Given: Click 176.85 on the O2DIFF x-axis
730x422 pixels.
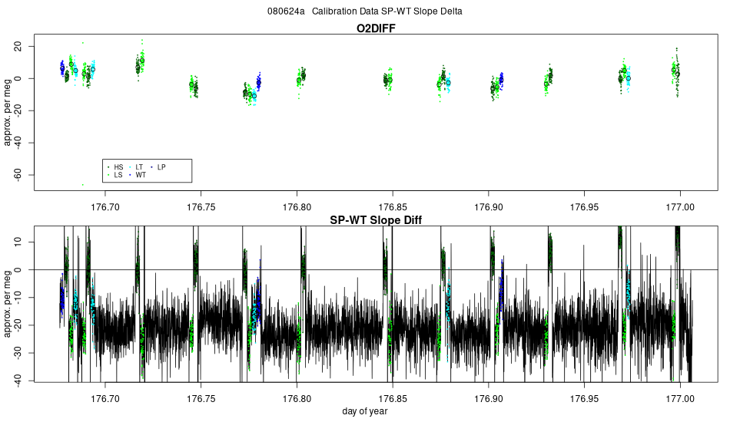Looking at the screenshot, I should click(x=393, y=207).
